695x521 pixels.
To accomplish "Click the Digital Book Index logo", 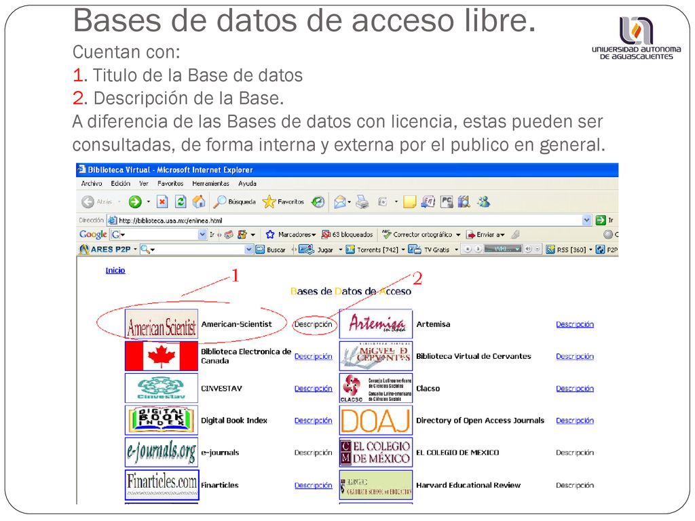I will [162, 421].
